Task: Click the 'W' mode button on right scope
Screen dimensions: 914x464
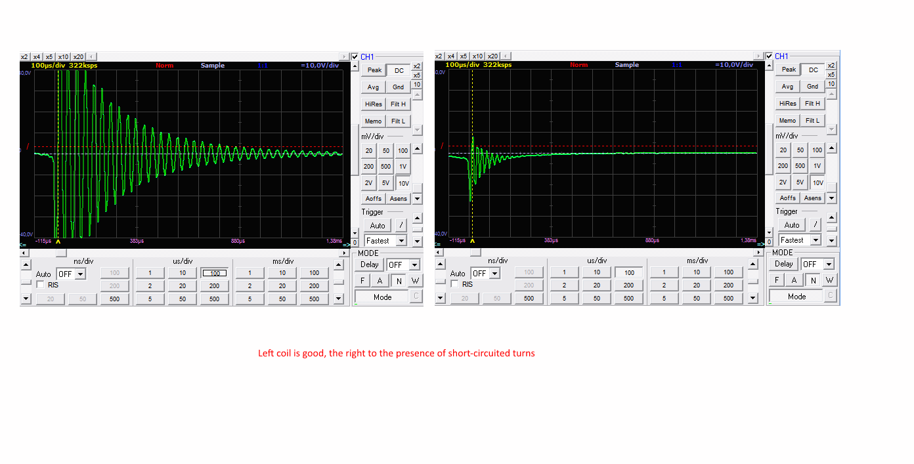Action: [829, 280]
